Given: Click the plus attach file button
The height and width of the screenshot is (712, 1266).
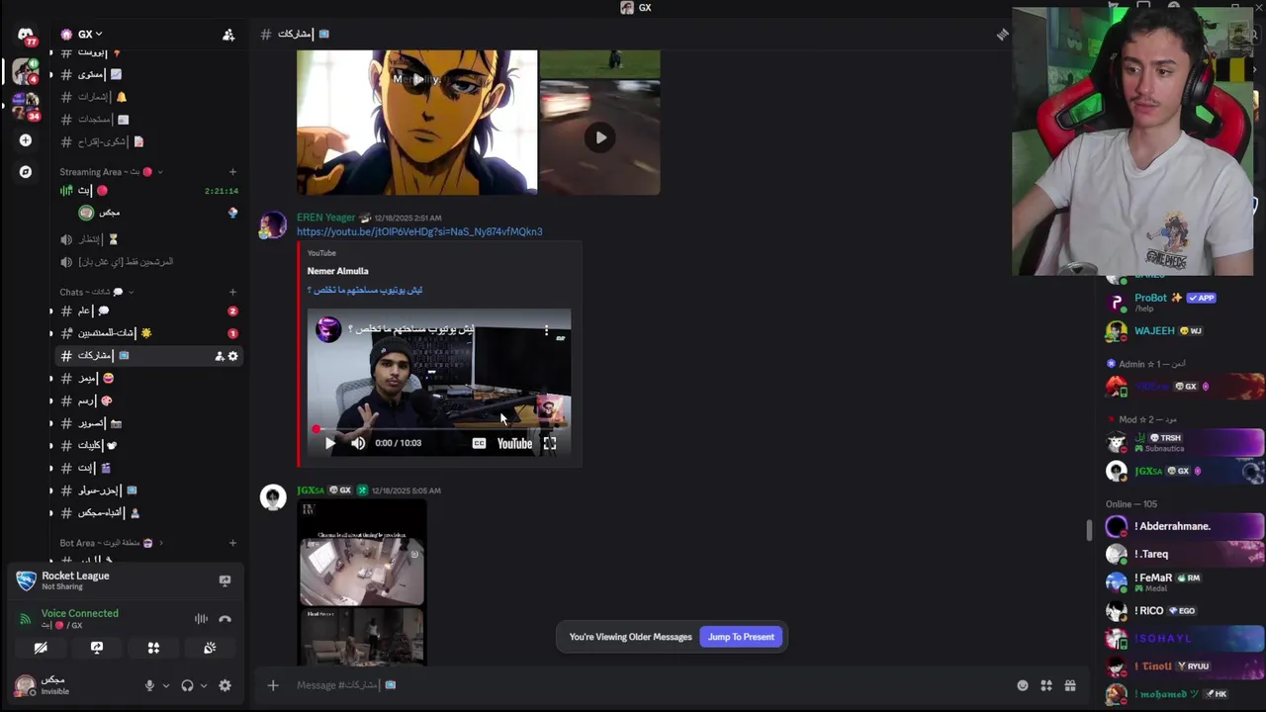Looking at the screenshot, I should click(273, 685).
